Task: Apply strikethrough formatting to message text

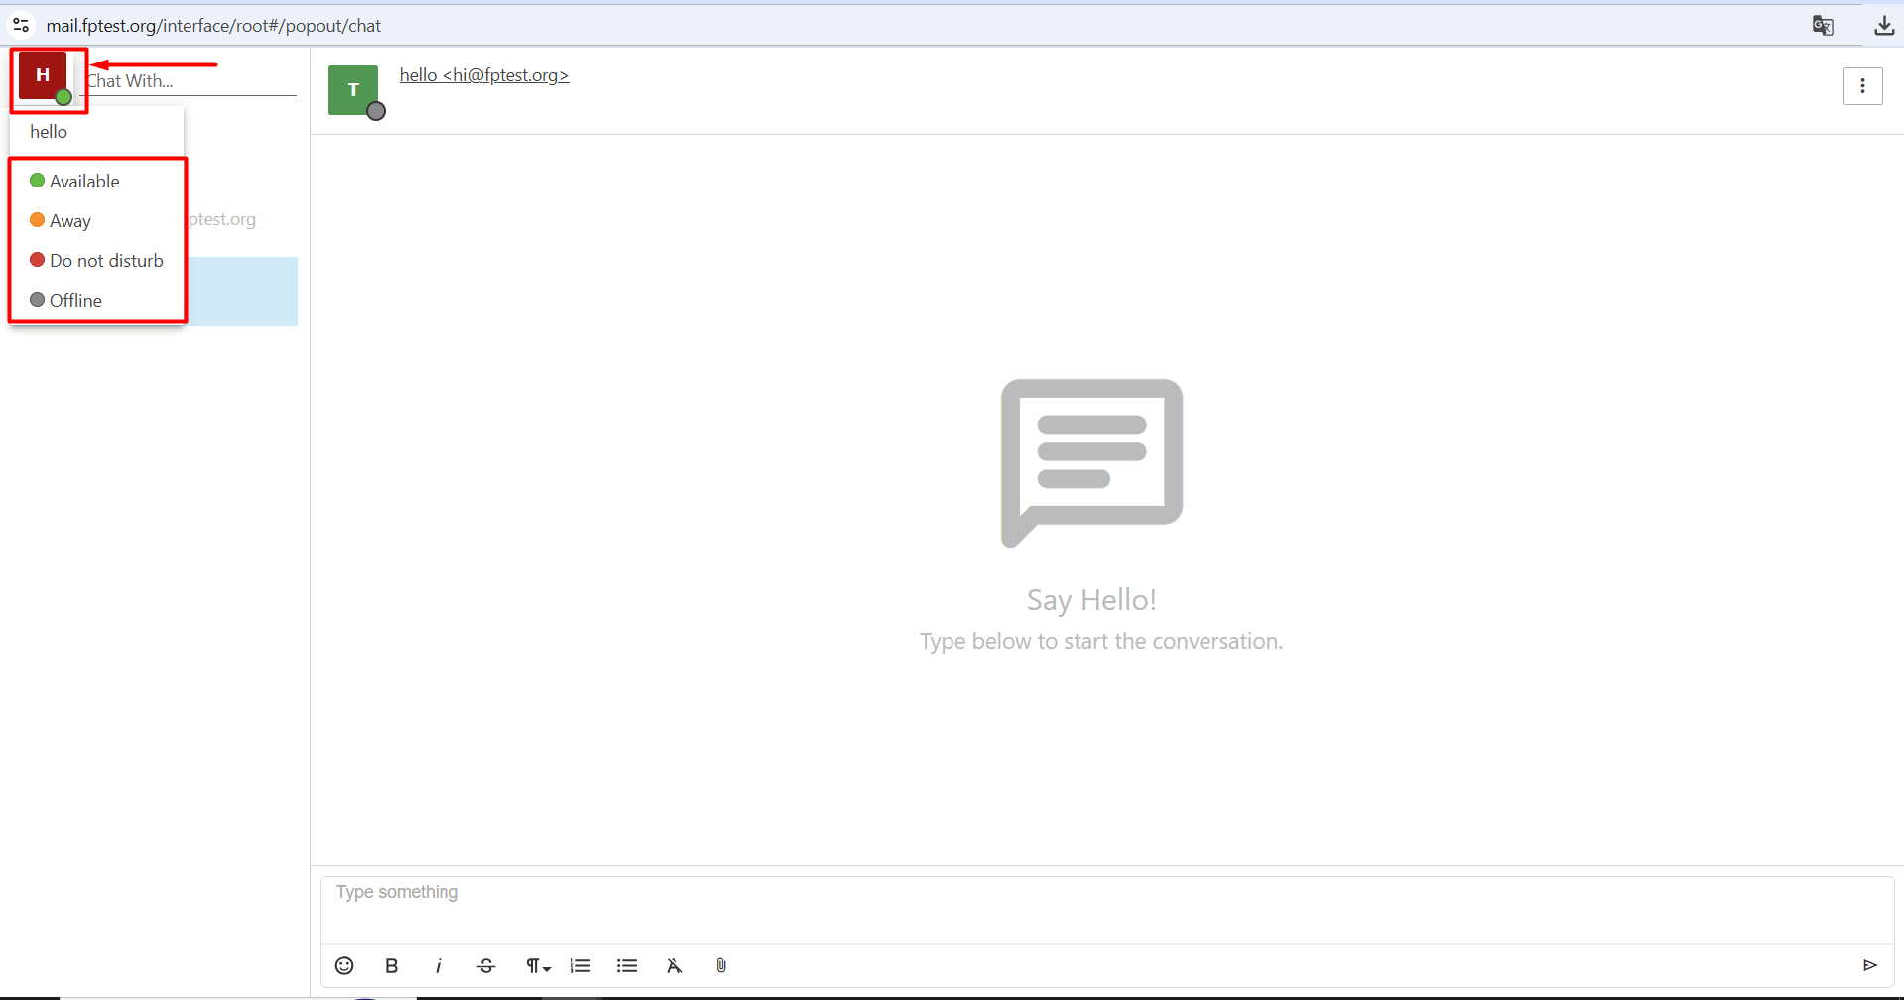Action: tap(485, 965)
